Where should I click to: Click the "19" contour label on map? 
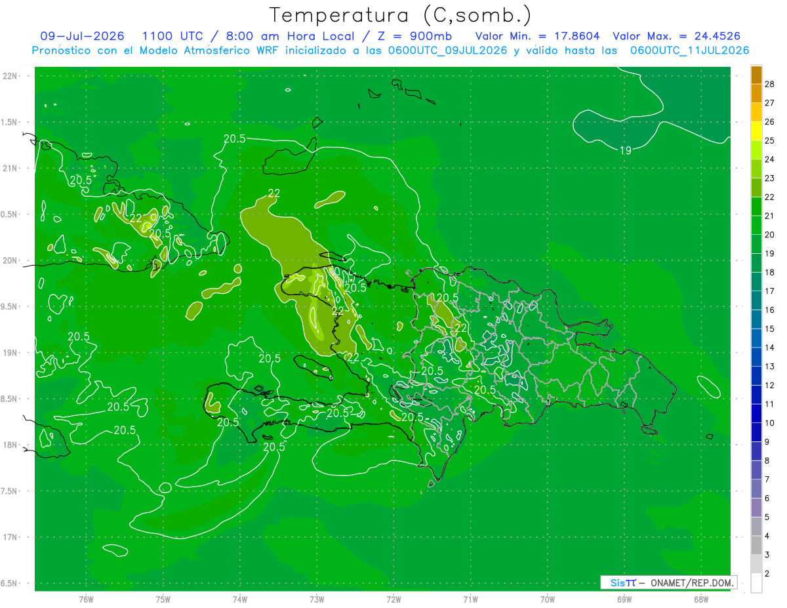click(626, 150)
